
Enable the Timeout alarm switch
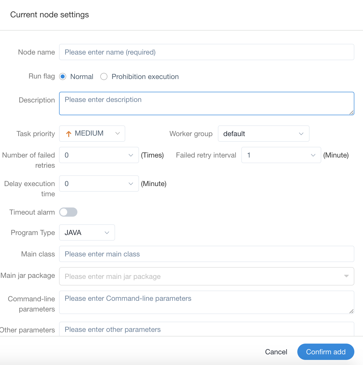(x=68, y=212)
